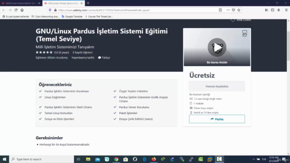Image resolution: width=290 pixels, height=163 pixels.
Task: Add course to wishlist heart icon
Action: [x=233, y=20]
